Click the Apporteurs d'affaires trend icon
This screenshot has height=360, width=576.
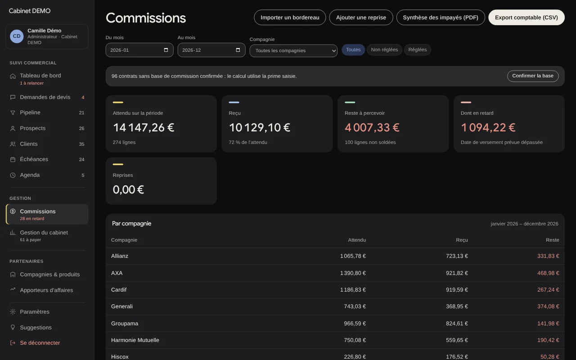[x=13, y=290]
